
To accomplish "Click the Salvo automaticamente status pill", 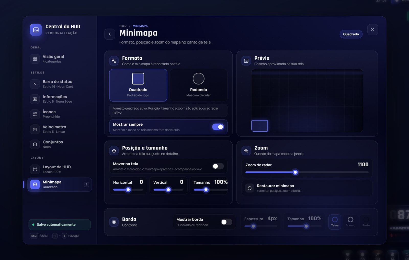I will click(60, 224).
